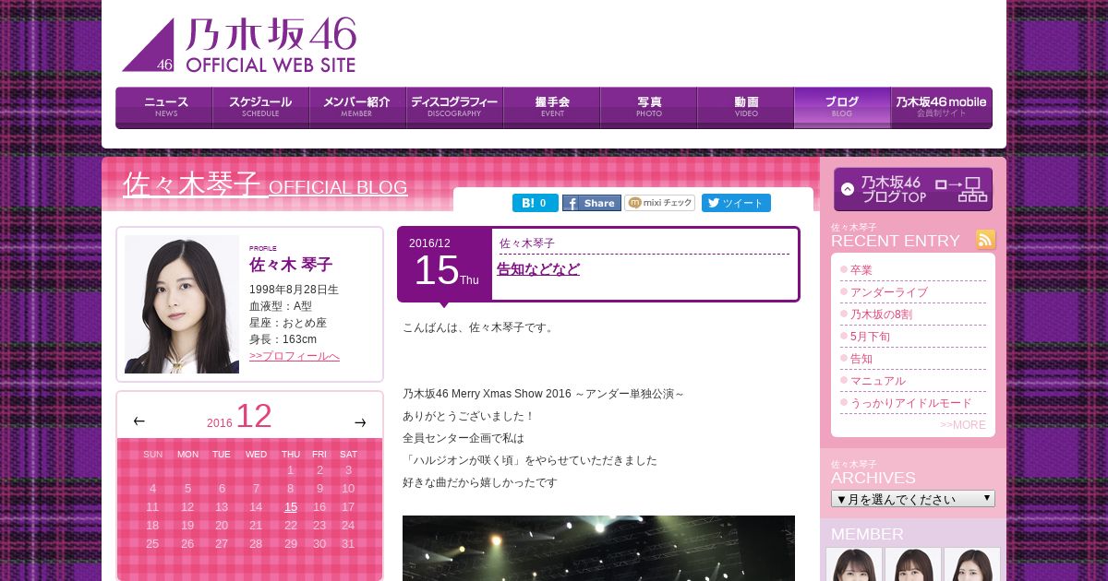This screenshot has height=581, width=1108.
Task: Click the concert stage photo in post
Action: [x=598, y=548]
